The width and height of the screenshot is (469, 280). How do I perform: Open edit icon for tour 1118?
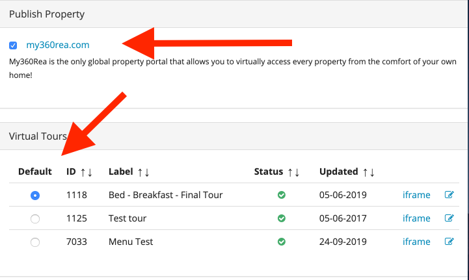[449, 195]
